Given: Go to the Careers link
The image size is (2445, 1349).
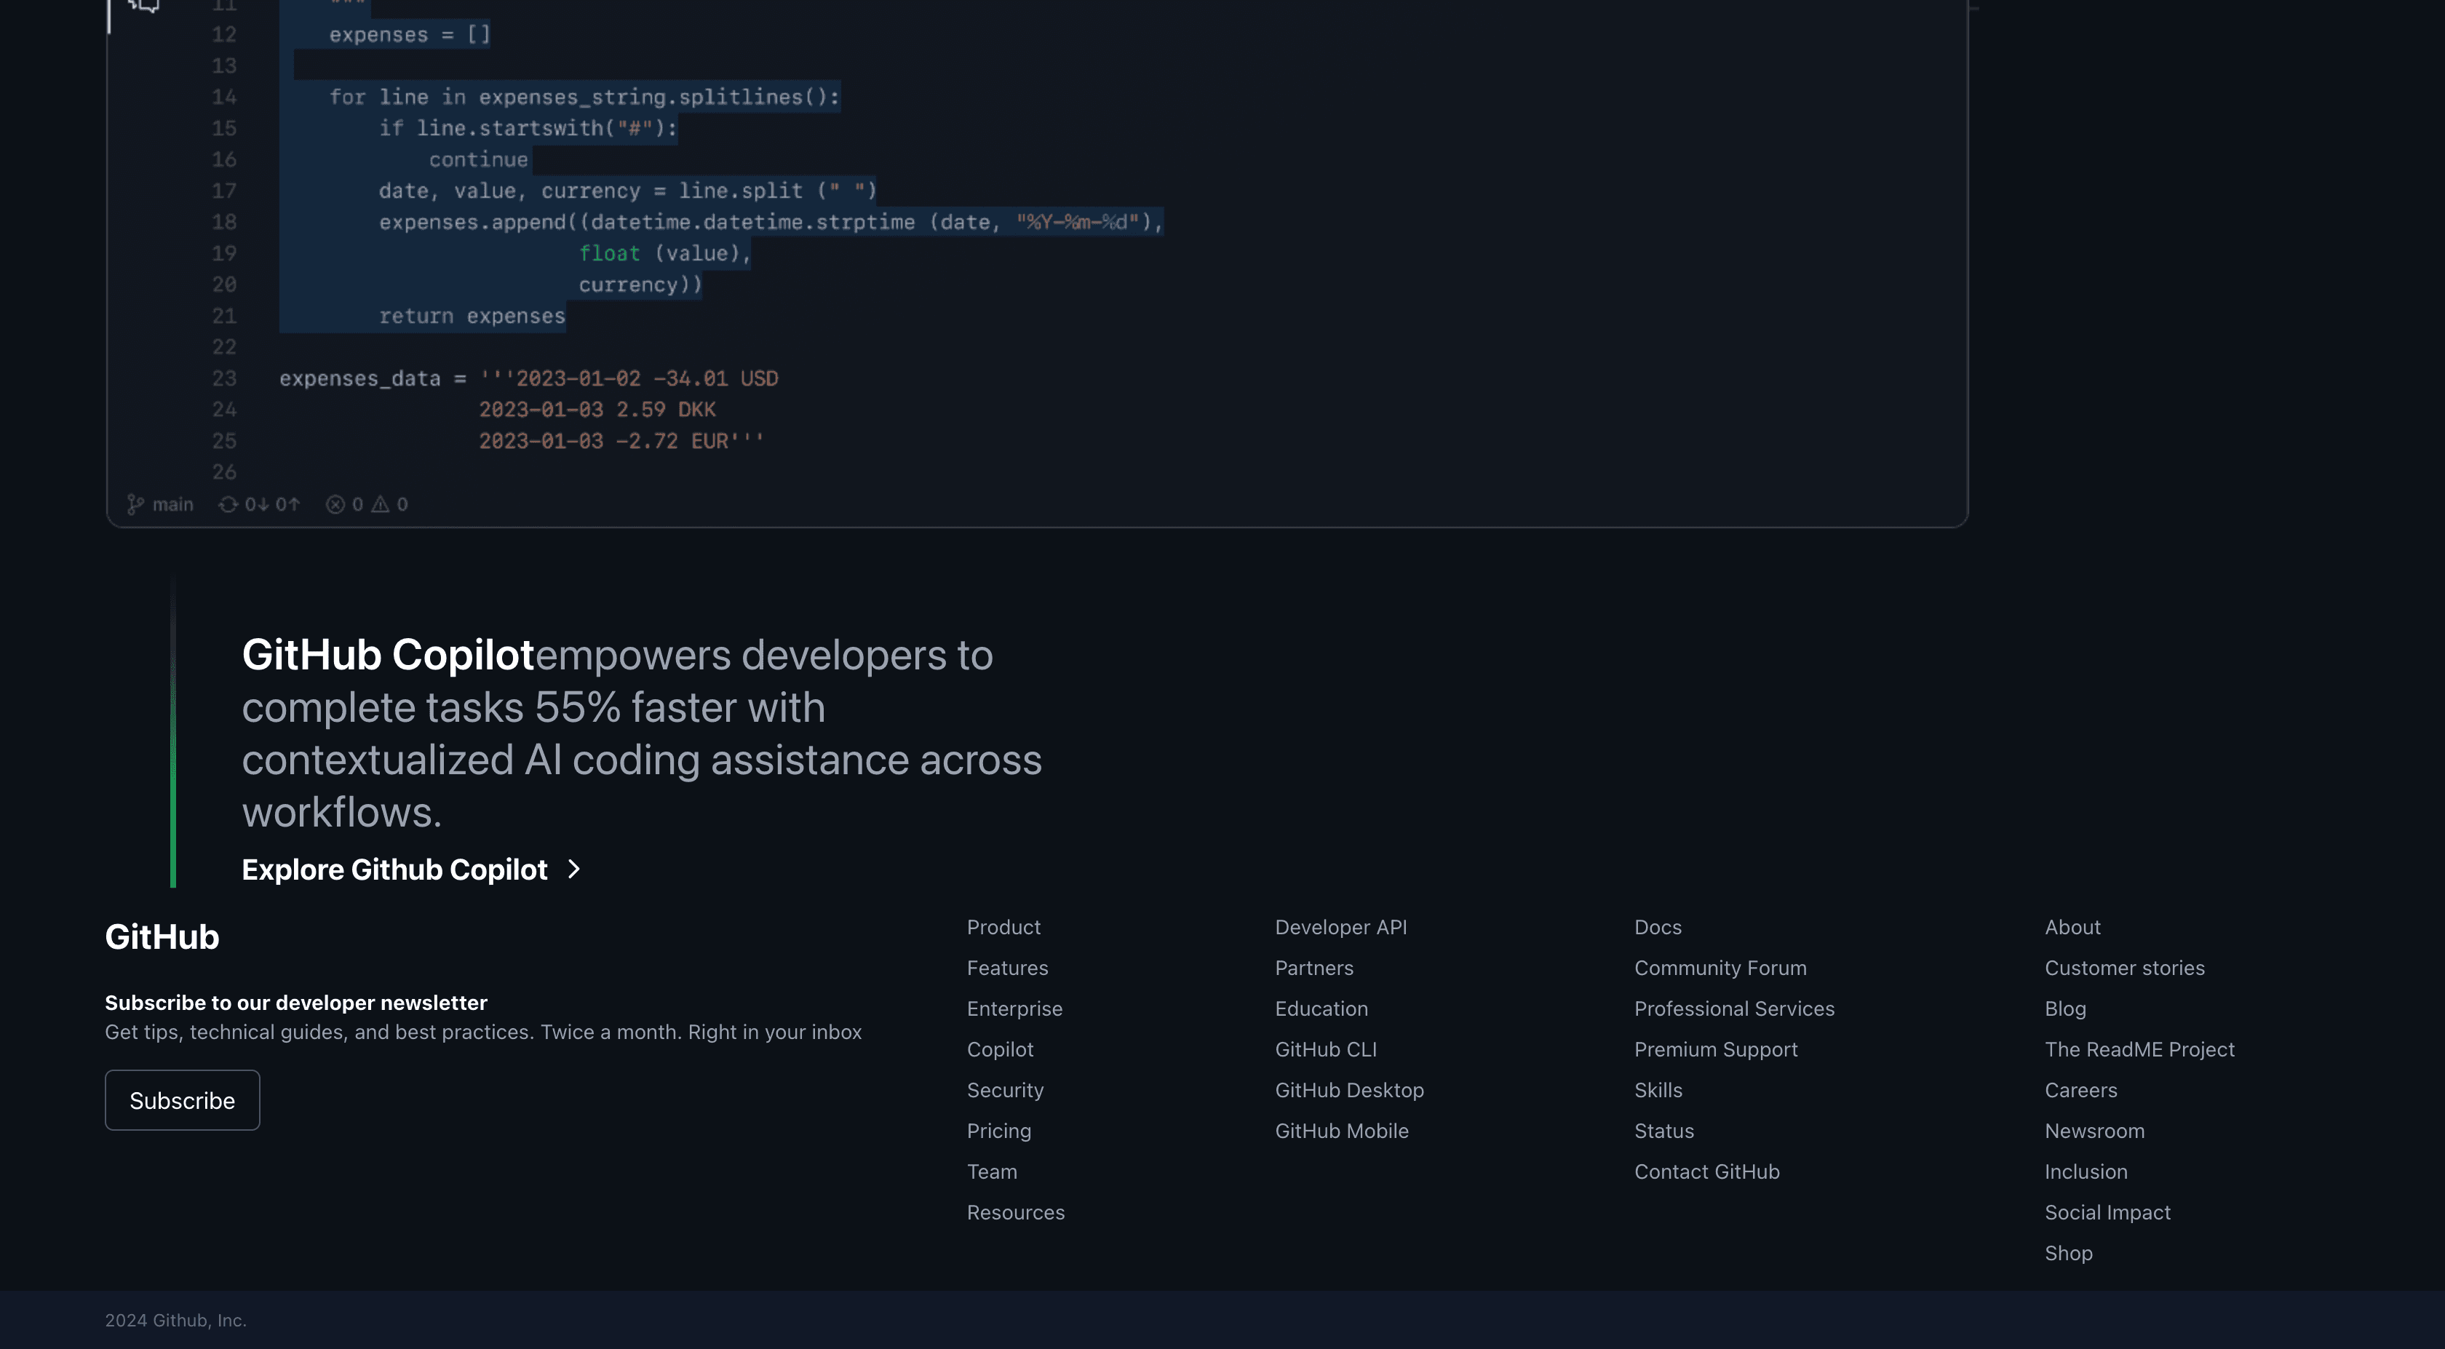Looking at the screenshot, I should 2080,1091.
